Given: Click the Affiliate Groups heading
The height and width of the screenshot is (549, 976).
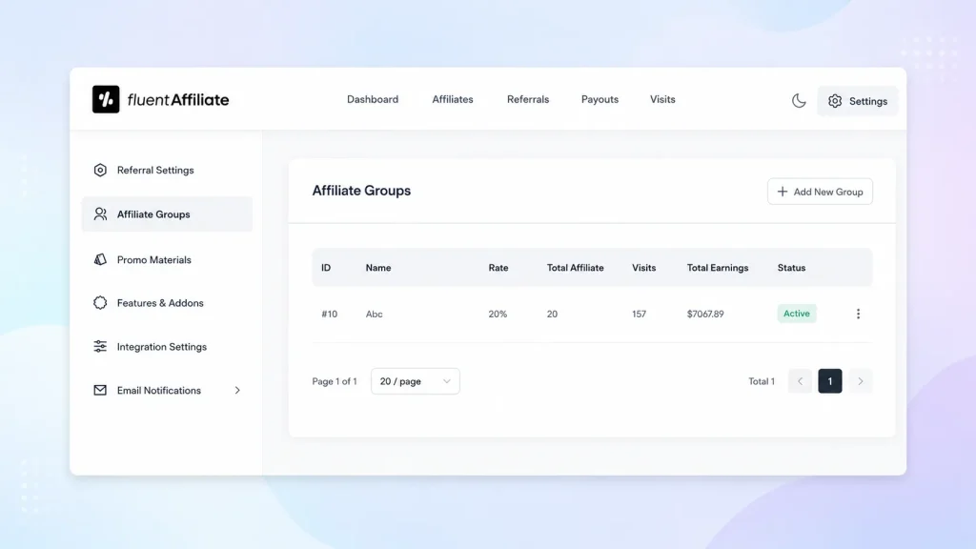Looking at the screenshot, I should tap(361, 191).
